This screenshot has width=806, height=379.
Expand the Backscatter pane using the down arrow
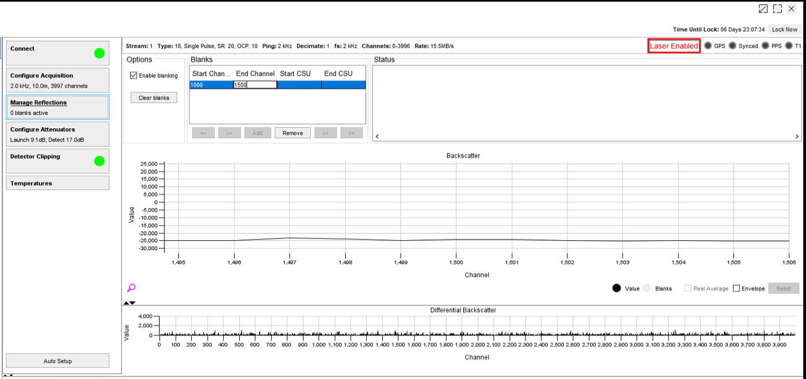pyautogui.click(x=132, y=303)
